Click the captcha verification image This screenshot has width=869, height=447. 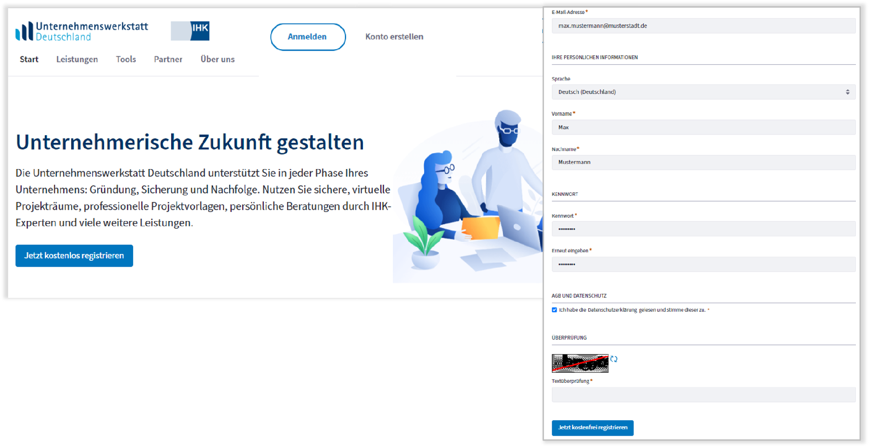pos(580,363)
